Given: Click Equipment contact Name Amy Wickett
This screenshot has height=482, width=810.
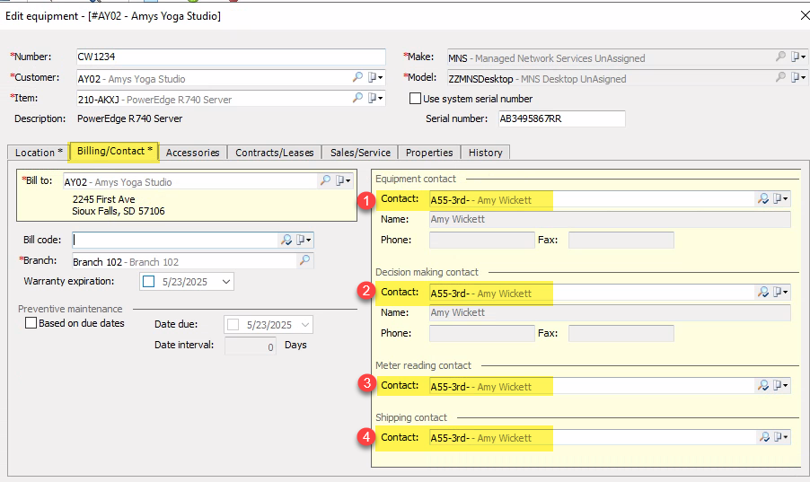Looking at the screenshot, I should tap(610, 220).
